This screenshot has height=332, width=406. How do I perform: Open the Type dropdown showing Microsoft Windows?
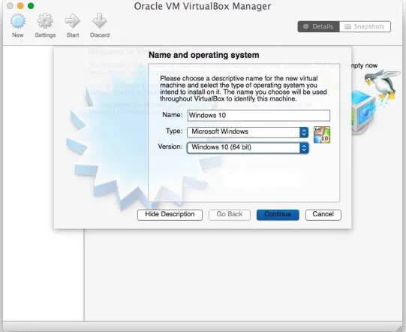tap(248, 132)
